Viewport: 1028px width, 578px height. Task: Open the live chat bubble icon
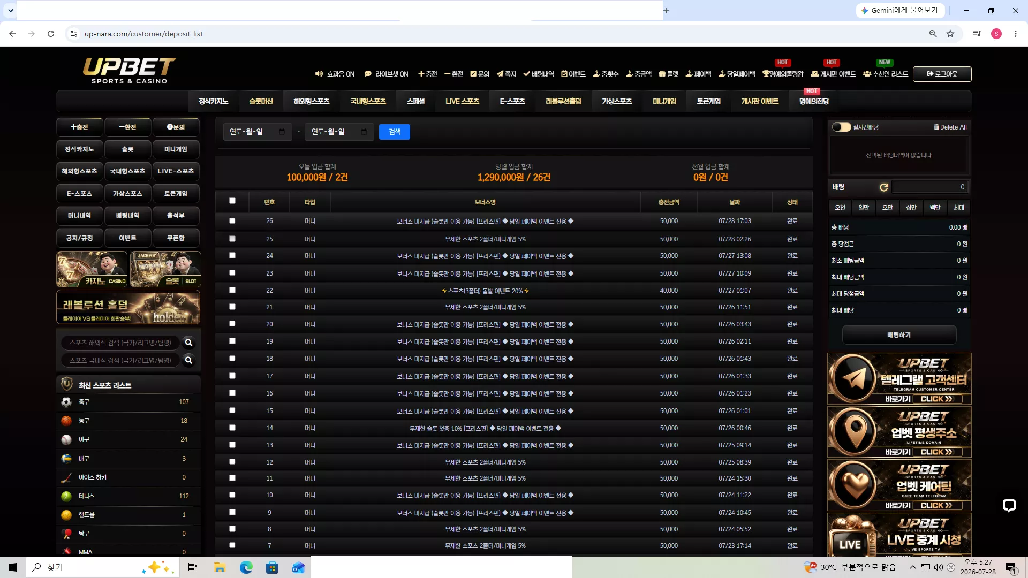[x=1009, y=506]
